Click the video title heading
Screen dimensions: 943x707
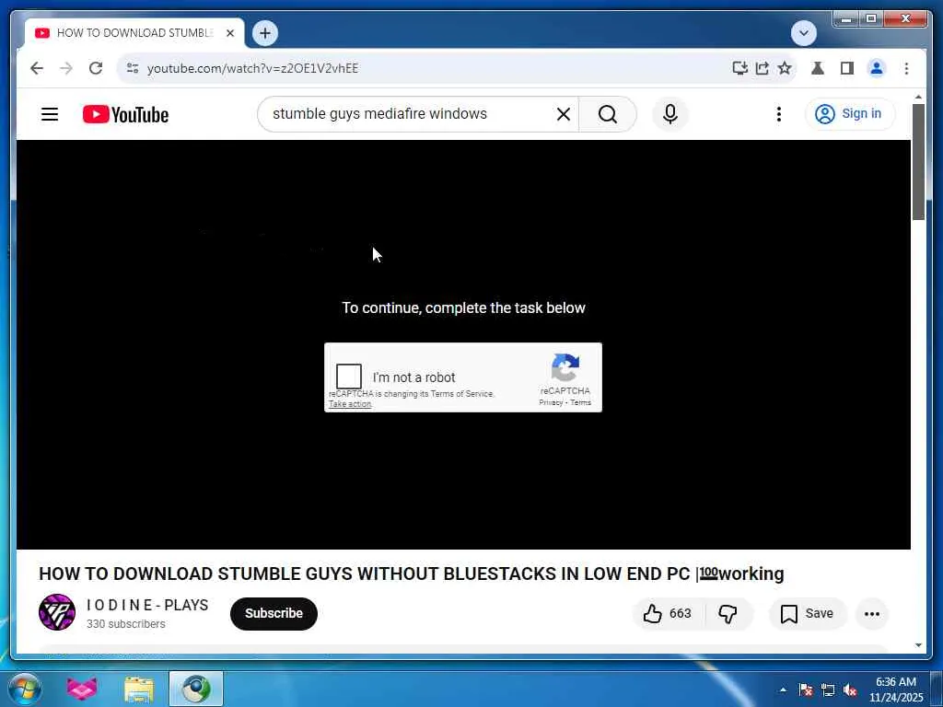[412, 574]
